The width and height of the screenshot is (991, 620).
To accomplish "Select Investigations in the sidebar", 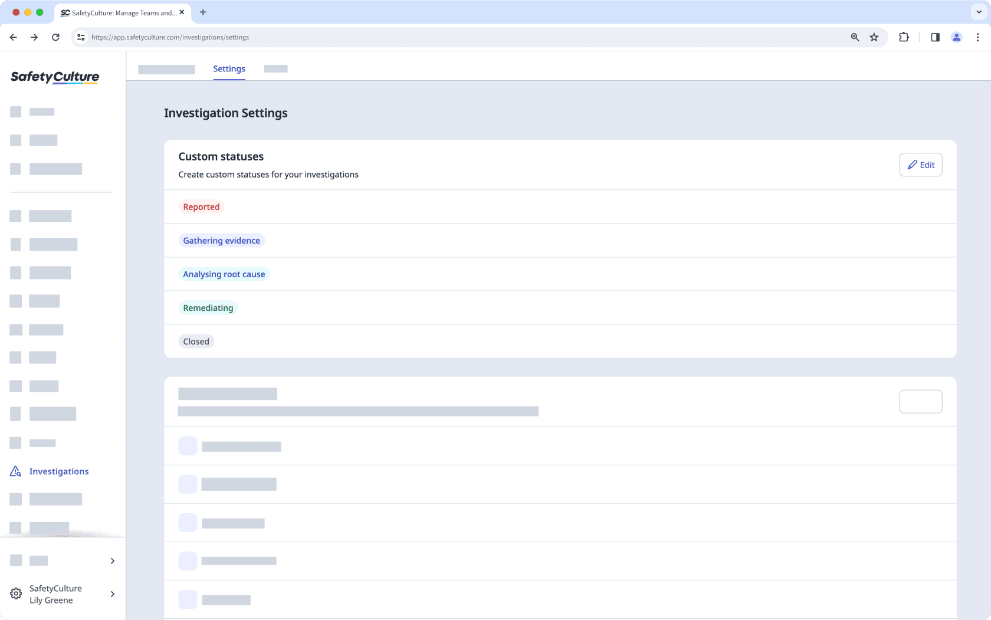I will 58,471.
